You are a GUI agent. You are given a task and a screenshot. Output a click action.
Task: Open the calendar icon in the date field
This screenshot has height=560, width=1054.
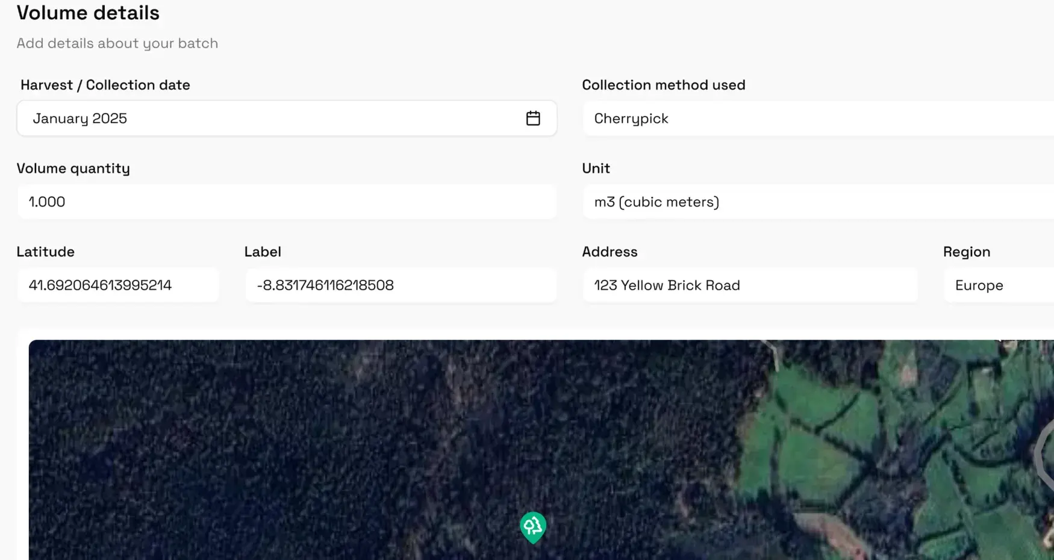click(533, 118)
